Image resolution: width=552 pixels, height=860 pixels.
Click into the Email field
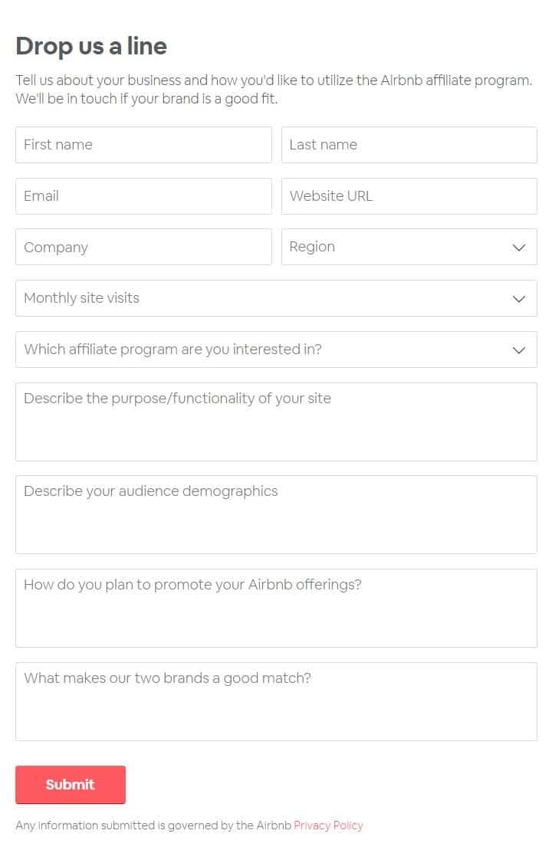(x=143, y=195)
